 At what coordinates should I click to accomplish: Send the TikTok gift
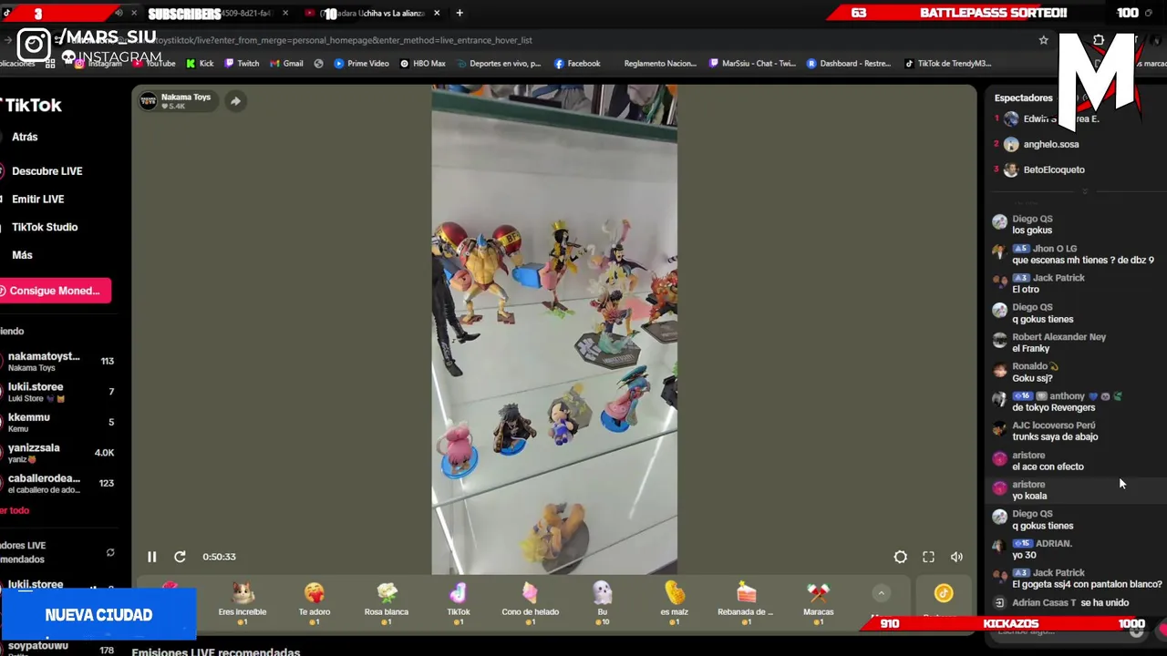tap(459, 602)
